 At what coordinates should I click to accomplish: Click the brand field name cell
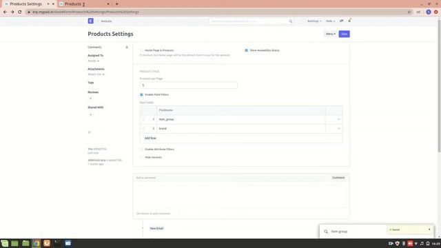click(x=241, y=129)
